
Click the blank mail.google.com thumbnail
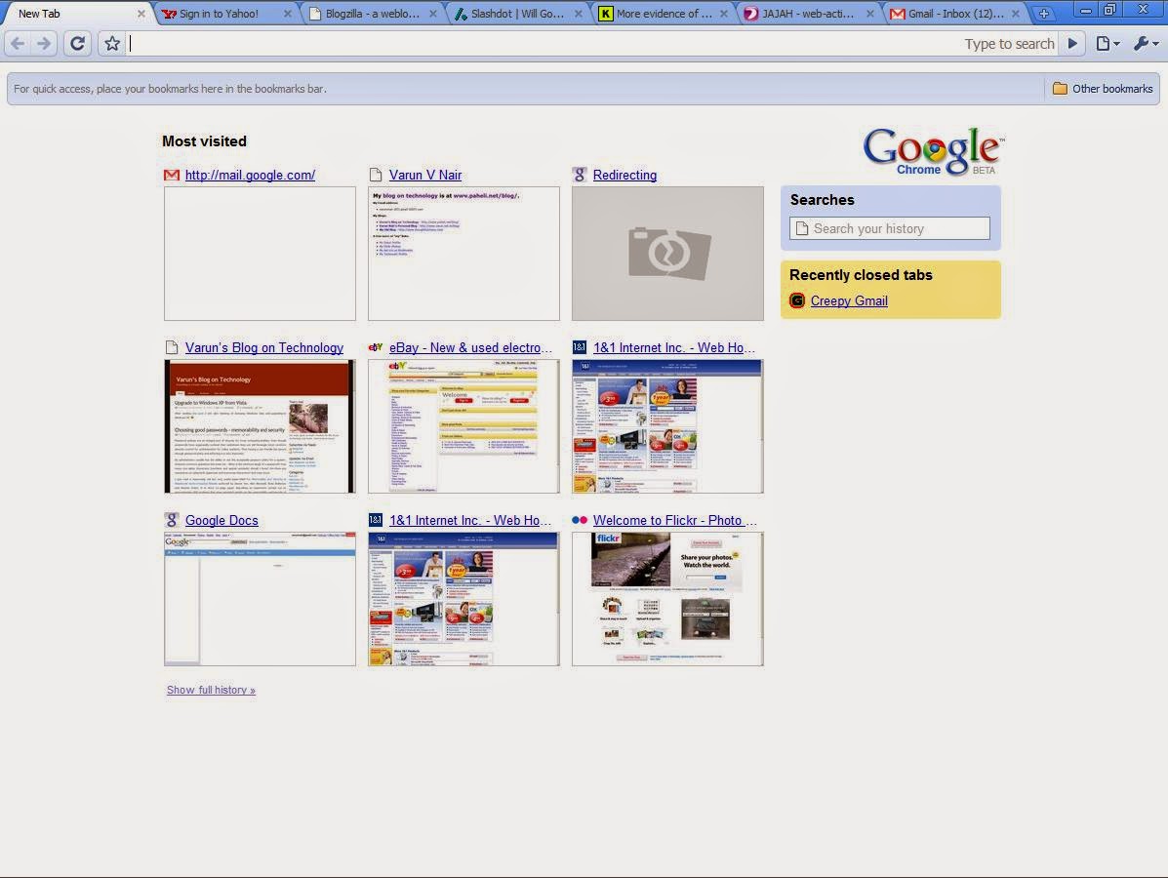[260, 254]
